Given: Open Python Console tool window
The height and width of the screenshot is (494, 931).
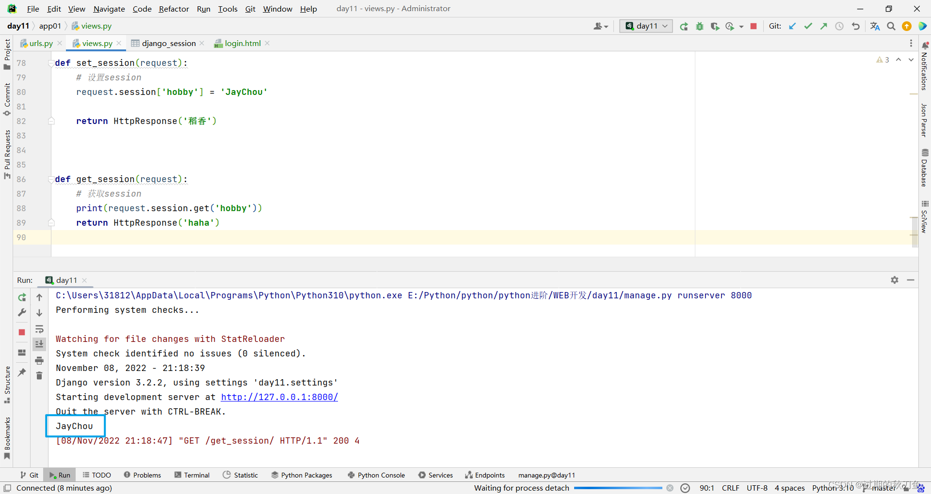Looking at the screenshot, I should [376, 475].
